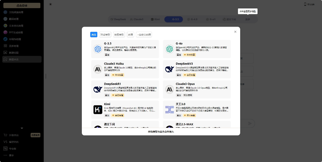The image size is (322, 162).
Task: Open the more assistants grid icon
Action: 5,46
